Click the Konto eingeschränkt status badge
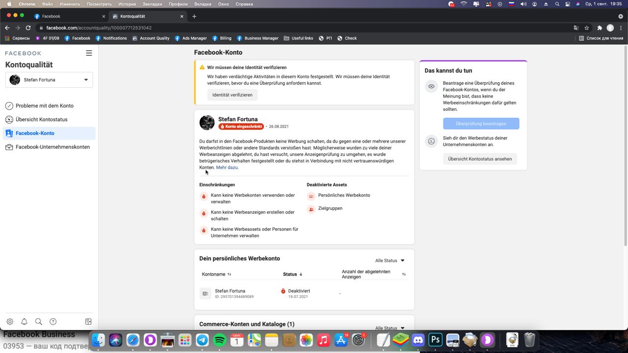The height and width of the screenshot is (353, 628). tap(241, 126)
